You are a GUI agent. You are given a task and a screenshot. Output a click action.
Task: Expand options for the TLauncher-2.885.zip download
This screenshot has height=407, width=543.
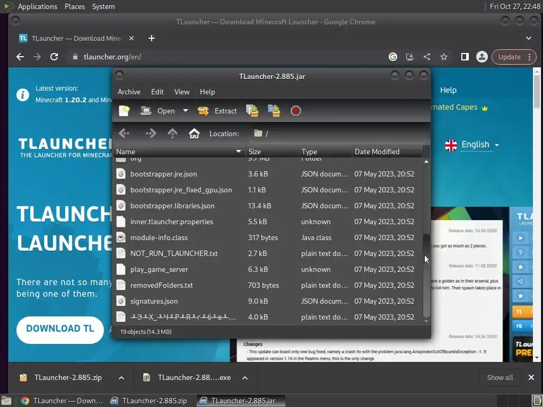tap(121, 377)
